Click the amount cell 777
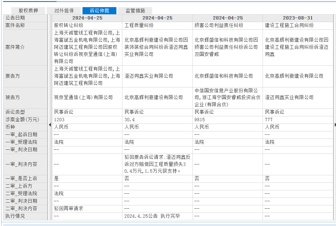336x226 pixels. click(298, 120)
